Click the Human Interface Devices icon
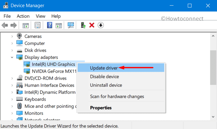Image resolution: width=217 pixels, height=129 pixels. 20,85
